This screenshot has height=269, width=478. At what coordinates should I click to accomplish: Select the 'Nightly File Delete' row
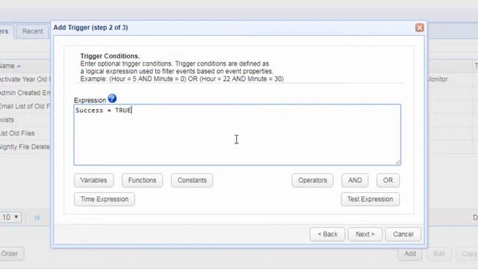point(25,146)
